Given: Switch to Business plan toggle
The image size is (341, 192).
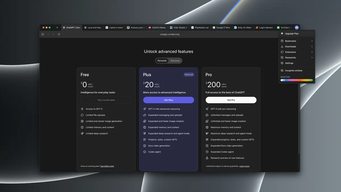Looking at the screenshot, I should [x=175, y=61].
